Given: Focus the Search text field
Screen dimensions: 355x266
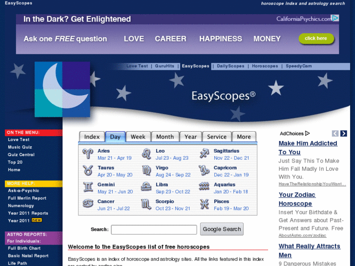Looking at the screenshot, I should (x=154, y=229).
